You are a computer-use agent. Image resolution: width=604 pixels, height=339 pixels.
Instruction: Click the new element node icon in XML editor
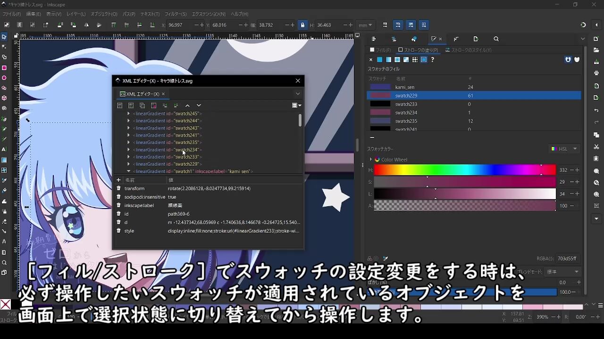coord(120,105)
